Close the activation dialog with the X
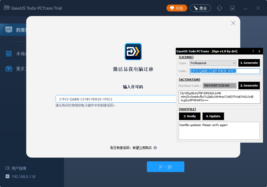This screenshot has height=187, width=267. [233, 23]
